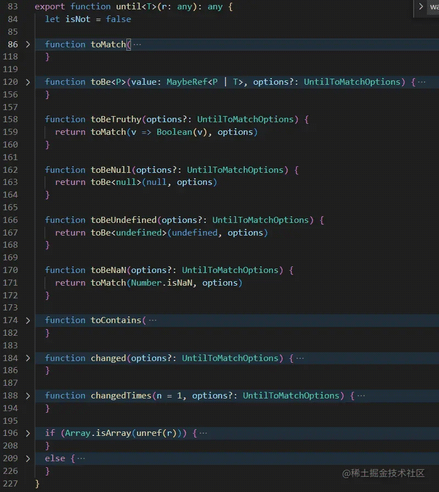Unfold the toBe function at line 120

28,82
